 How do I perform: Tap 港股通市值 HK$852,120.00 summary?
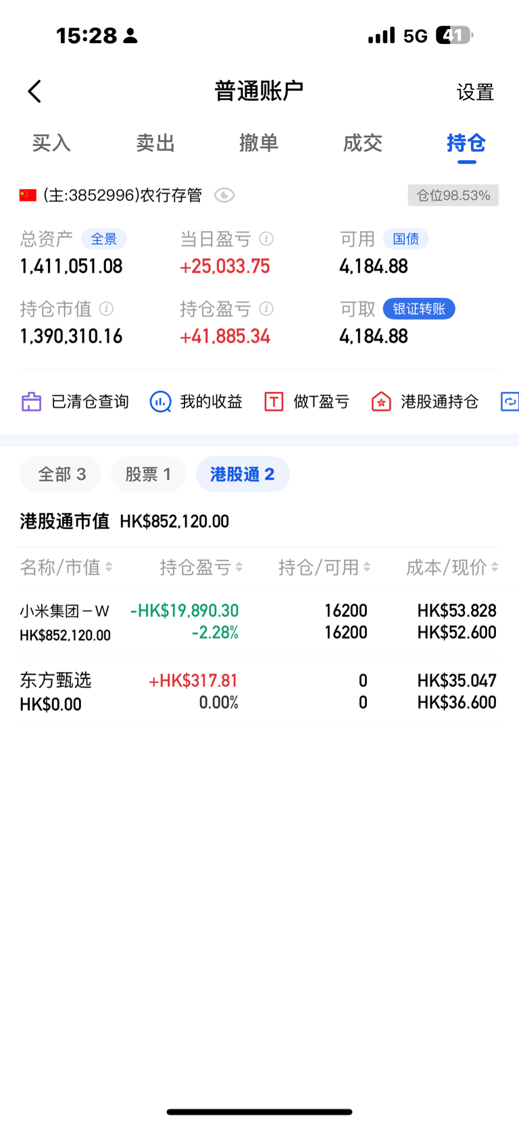click(x=124, y=521)
